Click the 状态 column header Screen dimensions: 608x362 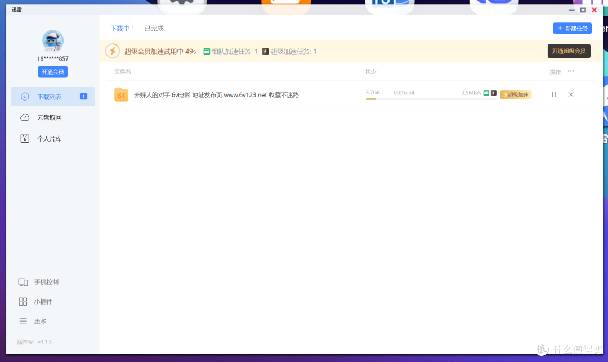point(370,71)
